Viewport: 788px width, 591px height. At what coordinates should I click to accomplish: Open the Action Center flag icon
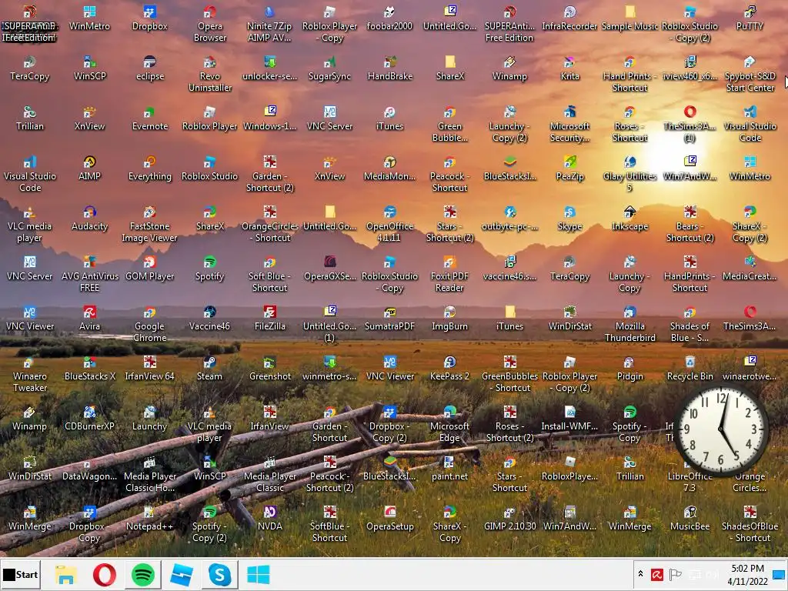pyautogui.click(x=675, y=574)
